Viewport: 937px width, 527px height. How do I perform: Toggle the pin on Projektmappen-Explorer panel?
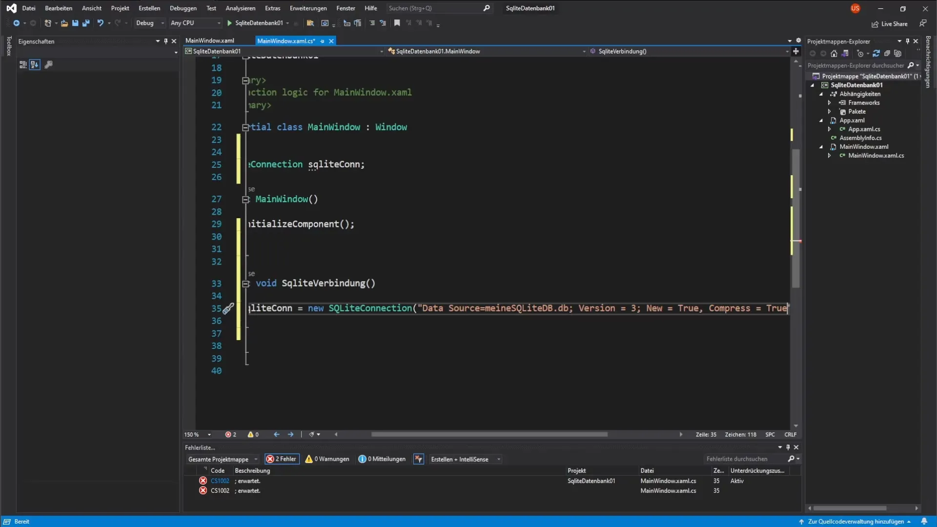pyautogui.click(x=907, y=41)
